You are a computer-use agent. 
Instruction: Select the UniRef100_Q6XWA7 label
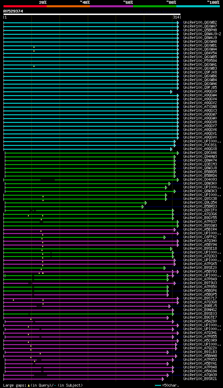[x=200, y=26]
